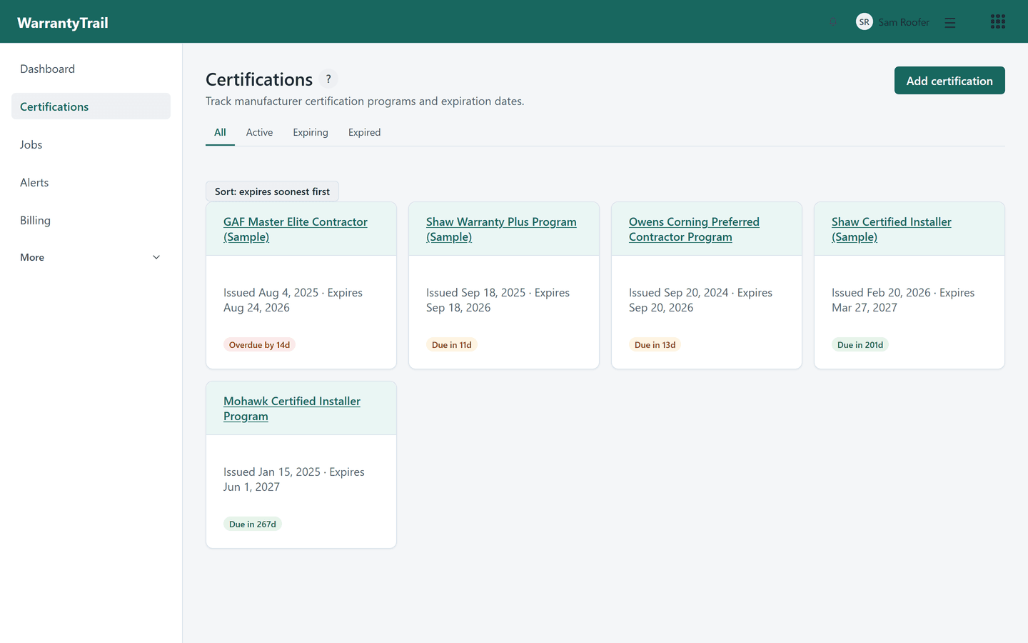Click the 'Due in 11d' badge
This screenshot has width=1028, height=643.
click(452, 345)
